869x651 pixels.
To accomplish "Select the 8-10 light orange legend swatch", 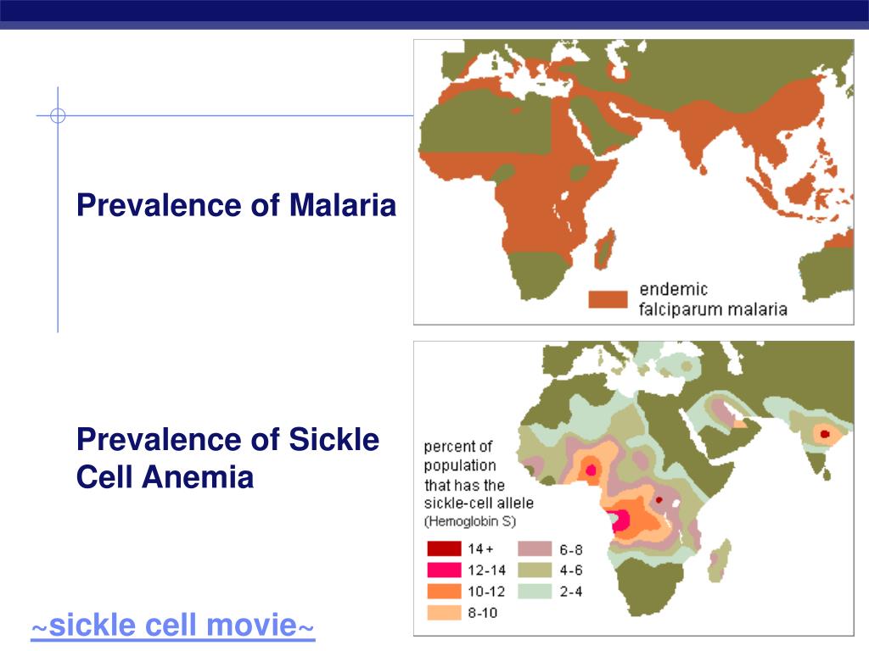I will 444,612.
